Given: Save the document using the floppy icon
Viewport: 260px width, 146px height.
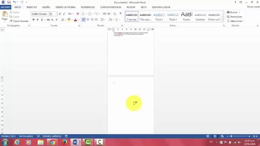Looking at the screenshot, I should pos(9,2).
